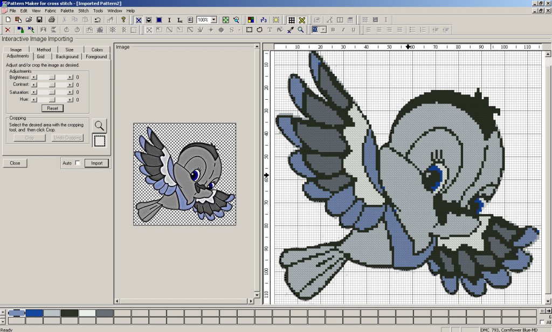Click the Hue slider left arrow
Viewport: 552px width, 332px height.
point(34,100)
